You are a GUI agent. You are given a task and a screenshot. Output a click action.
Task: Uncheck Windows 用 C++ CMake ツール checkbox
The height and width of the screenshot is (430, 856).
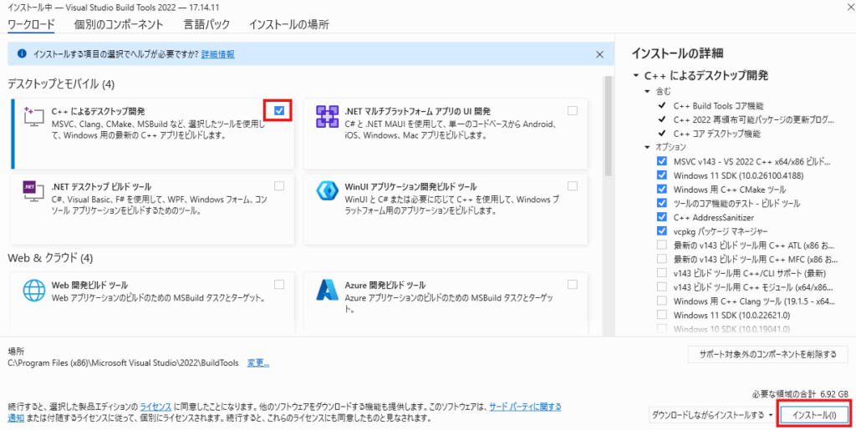[662, 189]
